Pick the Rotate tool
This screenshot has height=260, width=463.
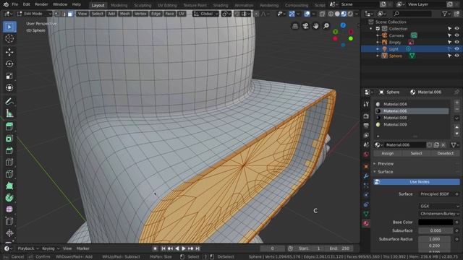coord(9,64)
